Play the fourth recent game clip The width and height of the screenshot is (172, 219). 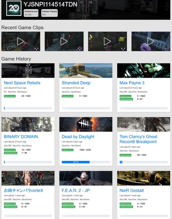coord(151,42)
